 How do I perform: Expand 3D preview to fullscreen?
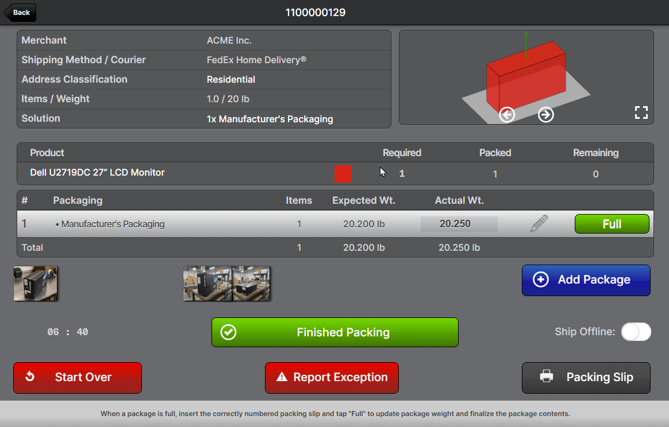point(641,112)
